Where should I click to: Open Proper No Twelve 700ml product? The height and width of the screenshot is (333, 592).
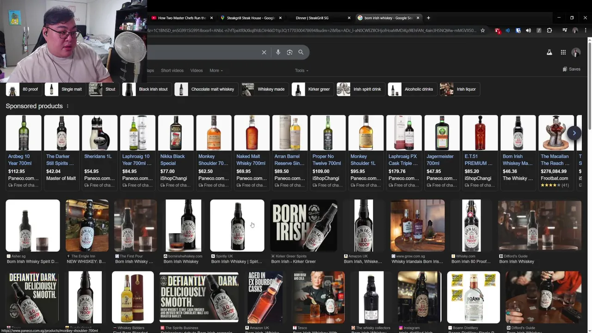click(x=328, y=152)
